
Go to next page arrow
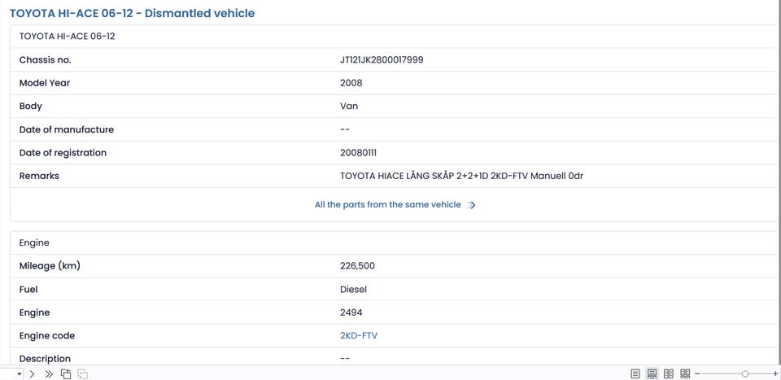tap(32, 374)
